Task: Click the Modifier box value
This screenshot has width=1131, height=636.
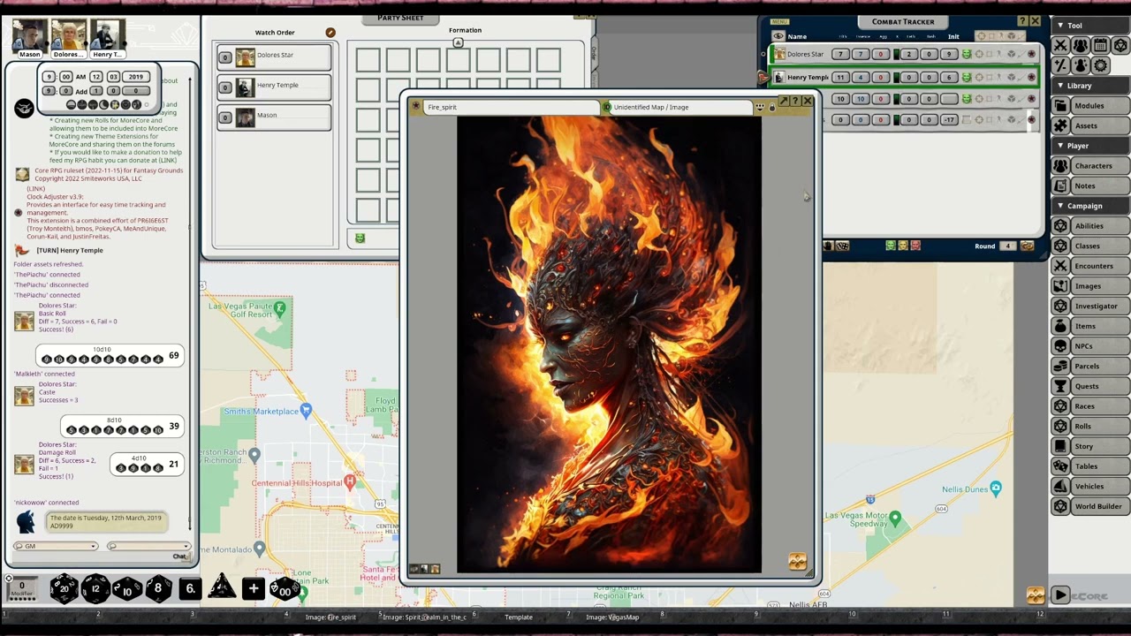Action: click(22, 586)
